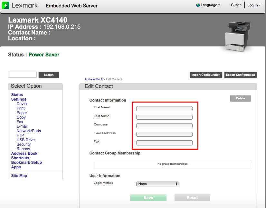This screenshot has height=208, width=266.
Task: Click the First Name input field
Action: pos(164,109)
